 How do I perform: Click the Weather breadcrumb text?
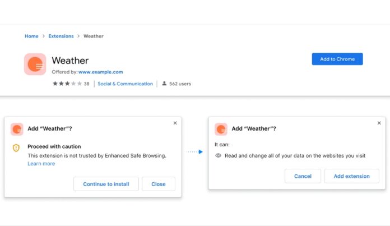(94, 36)
